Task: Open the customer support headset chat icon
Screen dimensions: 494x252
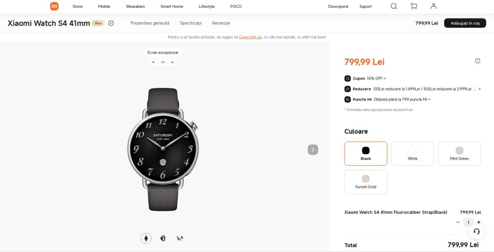Action: [477, 232]
